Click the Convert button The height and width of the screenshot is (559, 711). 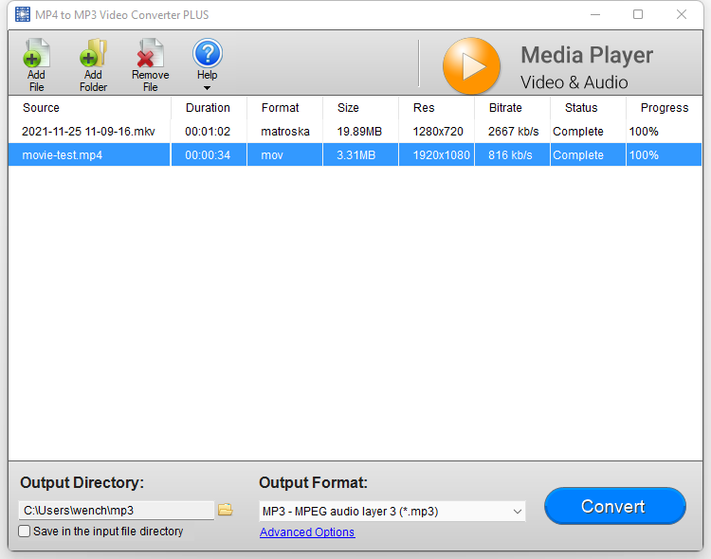coord(615,506)
